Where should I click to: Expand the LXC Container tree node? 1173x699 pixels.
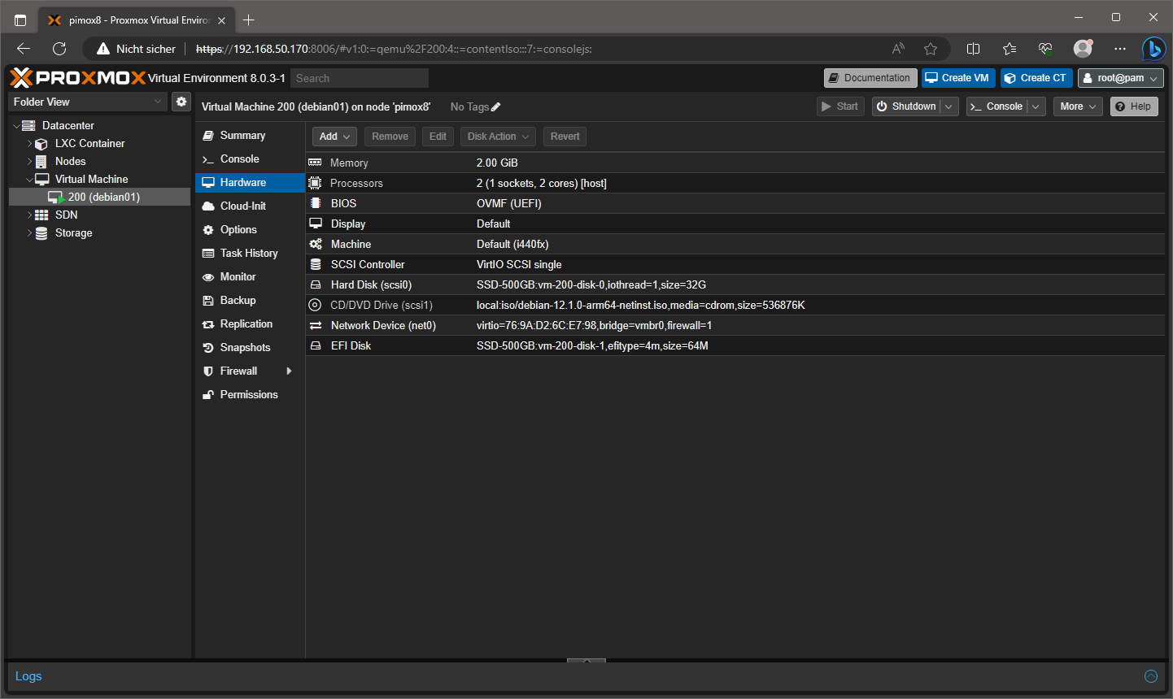[x=29, y=144]
